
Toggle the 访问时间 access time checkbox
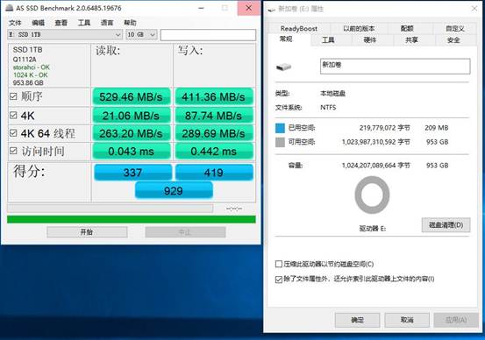13,151
